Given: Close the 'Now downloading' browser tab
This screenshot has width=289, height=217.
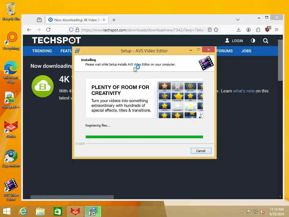Looking at the screenshot, I should [x=104, y=20].
